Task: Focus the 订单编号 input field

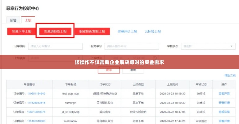Action: (x=55, y=46)
